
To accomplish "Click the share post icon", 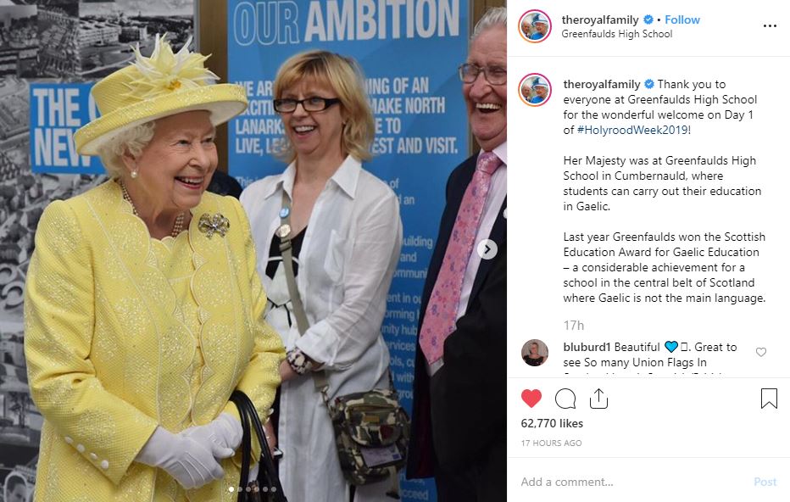I will [x=598, y=399].
